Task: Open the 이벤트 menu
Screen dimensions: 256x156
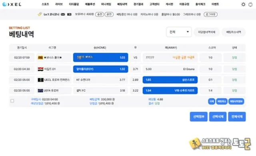Action: (215, 4)
